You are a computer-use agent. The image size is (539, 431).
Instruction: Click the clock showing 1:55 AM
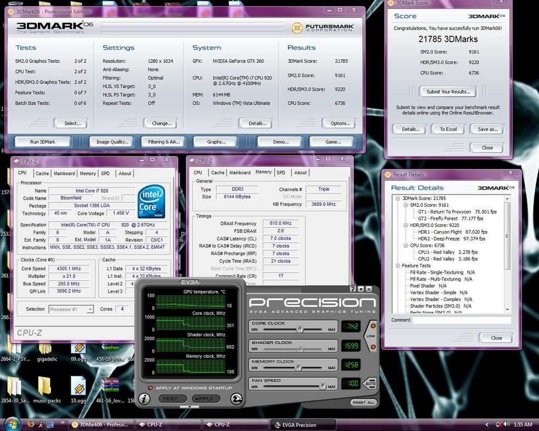(x=523, y=425)
